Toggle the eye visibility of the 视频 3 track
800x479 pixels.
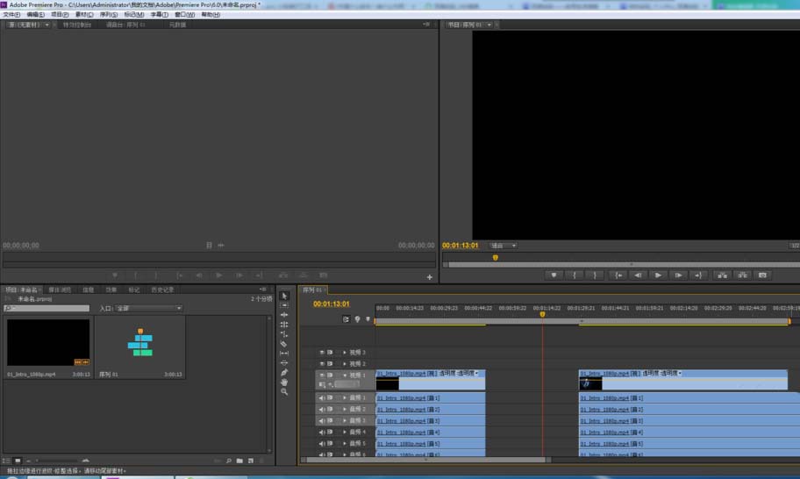[322, 353]
